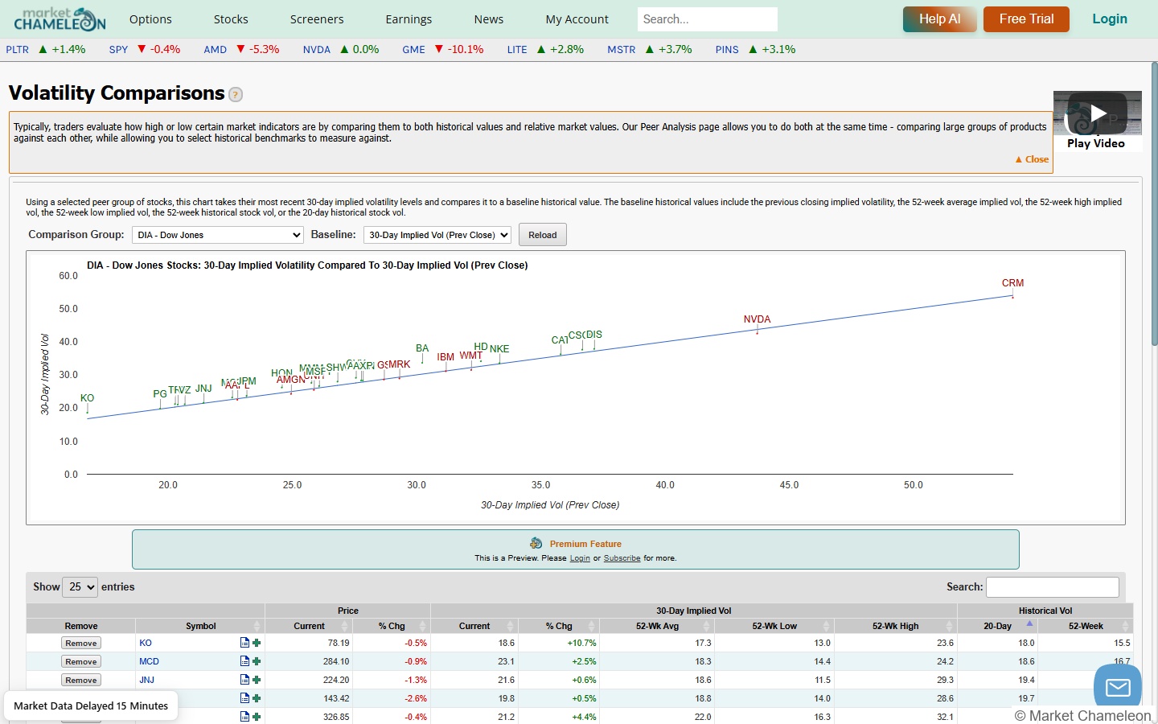Remove MCD from the table
The height and width of the screenshot is (724, 1158).
(x=81, y=661)
